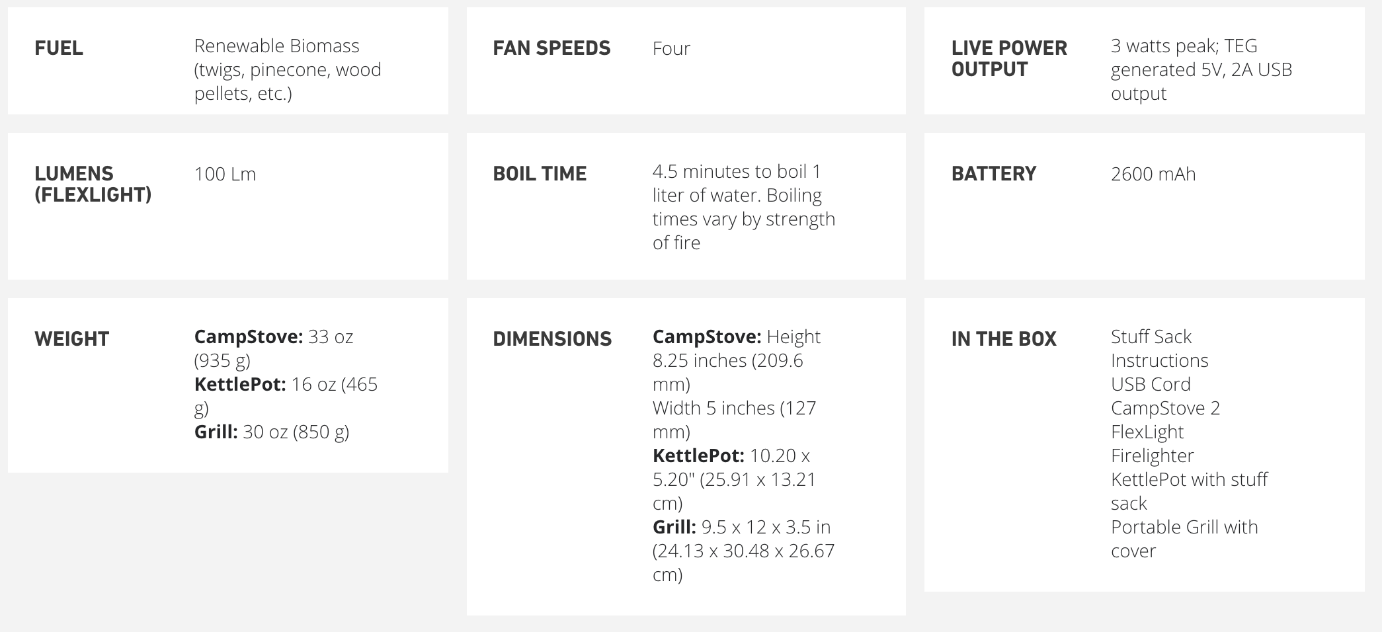Click the LUMENS (FLEXLIGHT) heading
The width and height of the screenshot is (1382, 632).
coord(93,184)
